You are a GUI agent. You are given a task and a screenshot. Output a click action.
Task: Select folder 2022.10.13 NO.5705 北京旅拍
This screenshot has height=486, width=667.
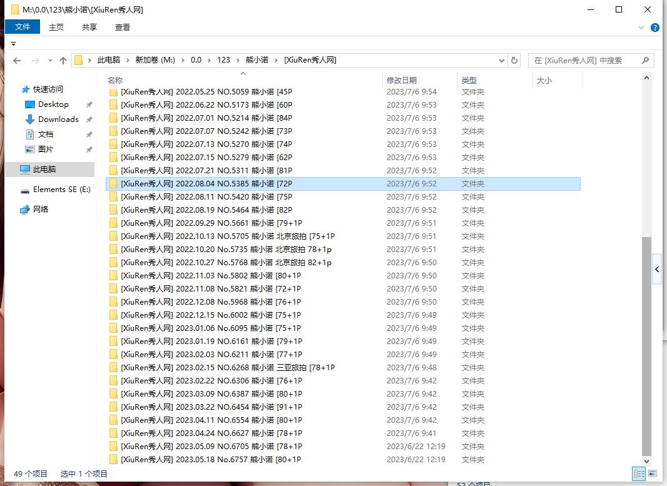[x=344, y=236]
